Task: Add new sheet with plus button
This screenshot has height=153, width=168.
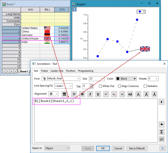Action: 11,71
